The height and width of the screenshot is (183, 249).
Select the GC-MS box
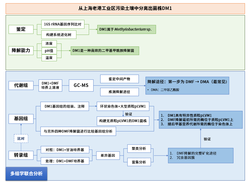[x=81, y=86]
